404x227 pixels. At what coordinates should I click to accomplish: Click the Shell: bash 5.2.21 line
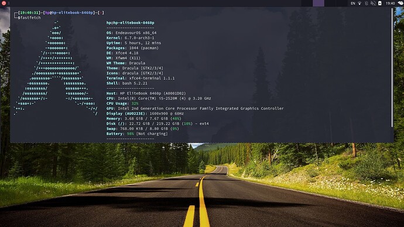pyautogui.click(x=127, y=83)
